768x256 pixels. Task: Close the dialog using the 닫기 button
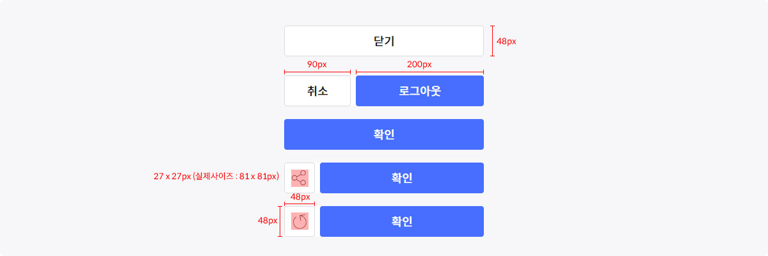(x=384, y=41)
